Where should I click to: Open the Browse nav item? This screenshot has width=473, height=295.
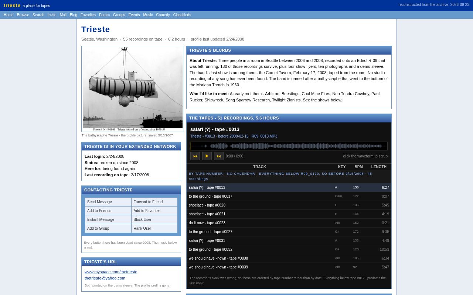(23, 15)
